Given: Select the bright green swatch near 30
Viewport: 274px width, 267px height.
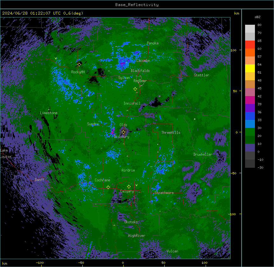Looking at the screenshot, I should pos(250,132).
